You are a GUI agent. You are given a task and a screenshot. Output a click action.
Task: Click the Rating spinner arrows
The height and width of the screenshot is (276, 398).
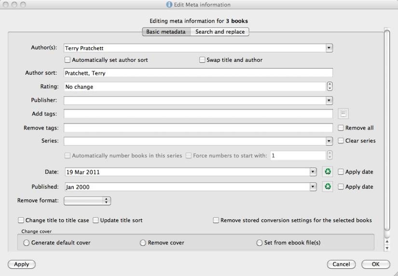329,86
